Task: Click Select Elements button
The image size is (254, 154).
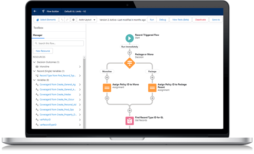Action: pyautogui.click(x=46, y=20)
